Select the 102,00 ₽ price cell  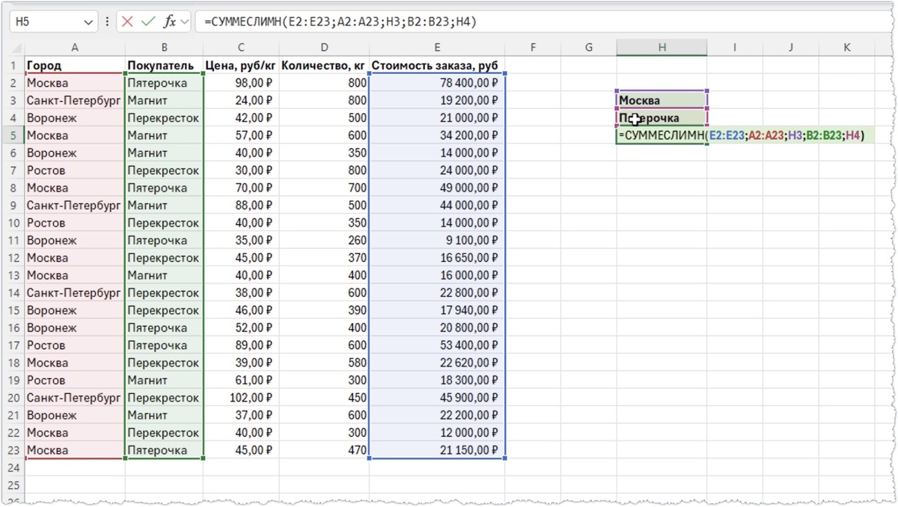pyautogui.click(x=241, y=398)
